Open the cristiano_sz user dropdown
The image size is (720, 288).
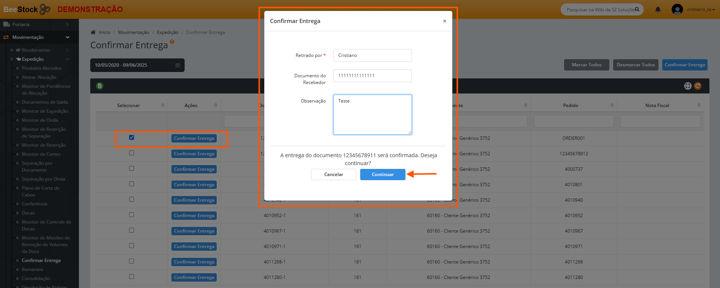click(x=700, y=9)
